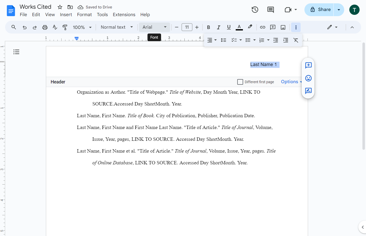Toggle the overflow More toolbar button
This screenshot has height=236, width=366.
pos(296,27)
